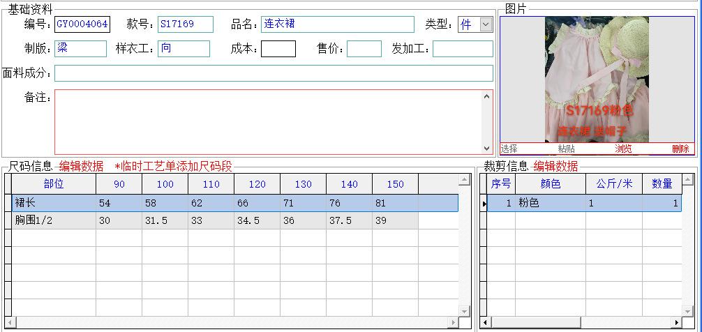Click *临时工艺单添加尺码段 link

(x=174, y=167)
